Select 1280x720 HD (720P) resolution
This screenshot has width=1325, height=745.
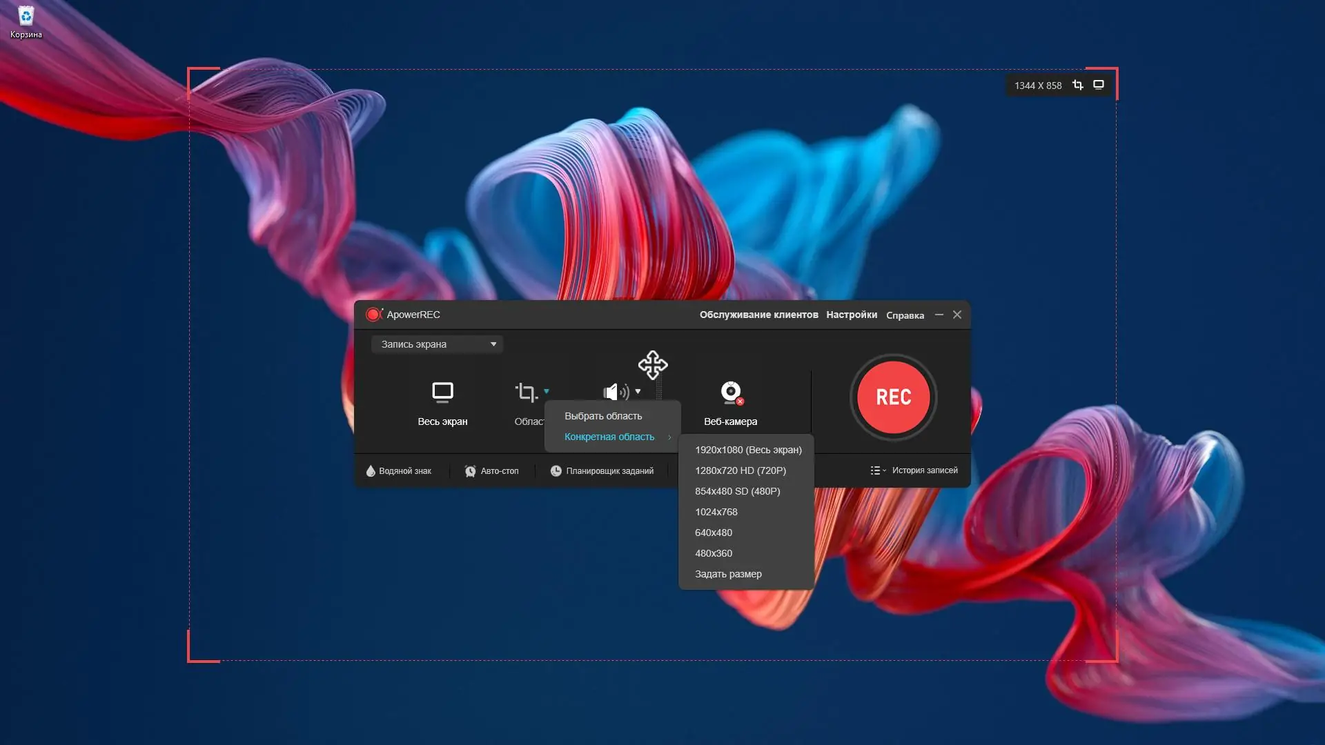(740, 470)
